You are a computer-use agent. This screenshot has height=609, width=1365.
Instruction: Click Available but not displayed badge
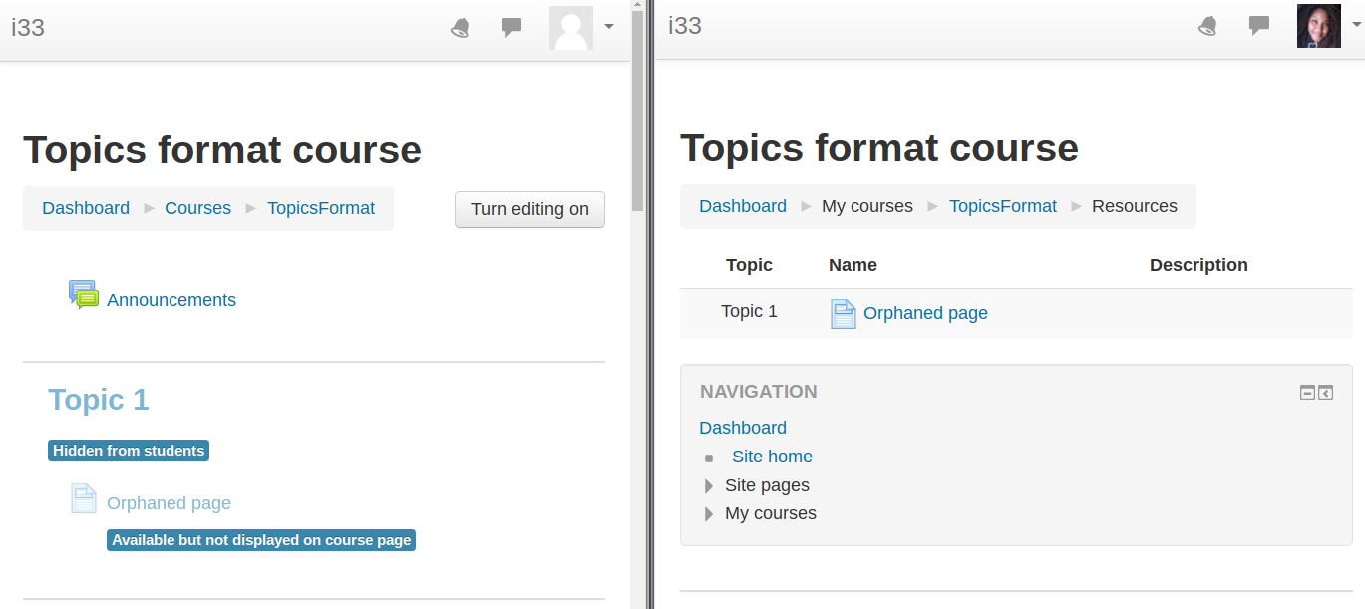click(x=261, y=540)
